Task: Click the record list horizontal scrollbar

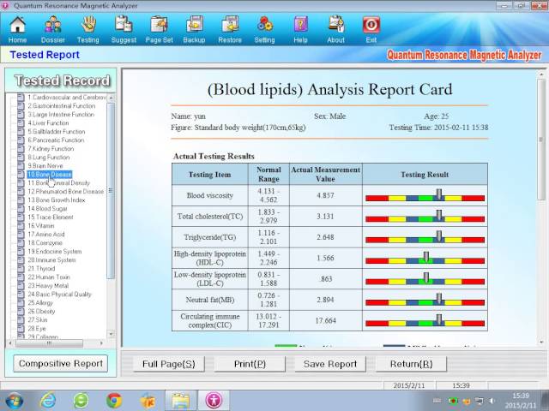Action: [49, 343]
